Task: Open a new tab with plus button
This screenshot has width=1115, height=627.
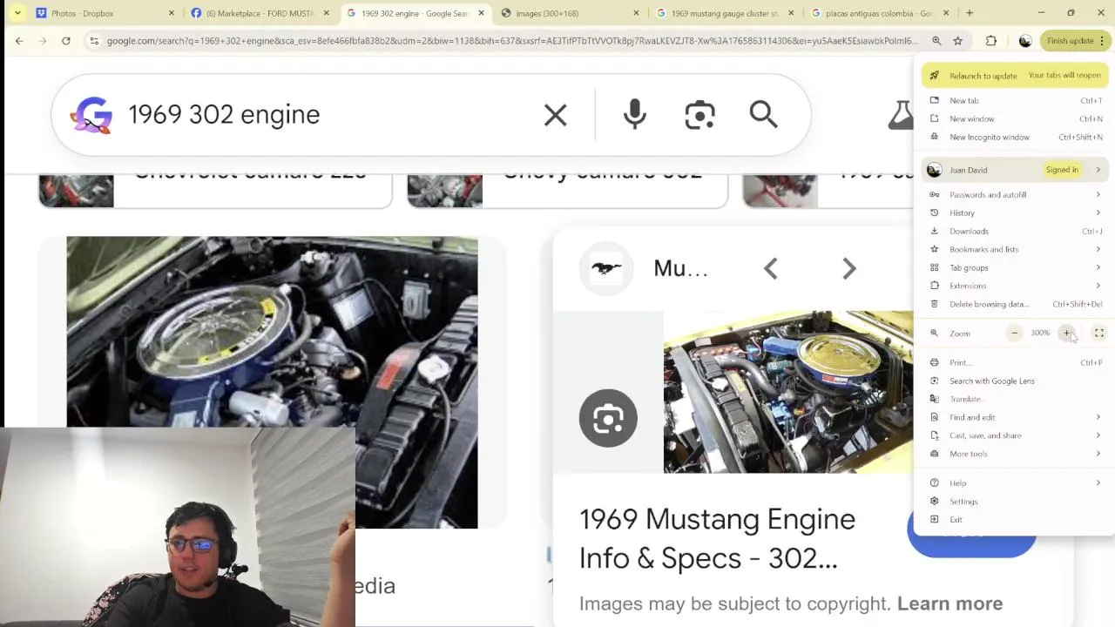Action: tap(970, 13)
